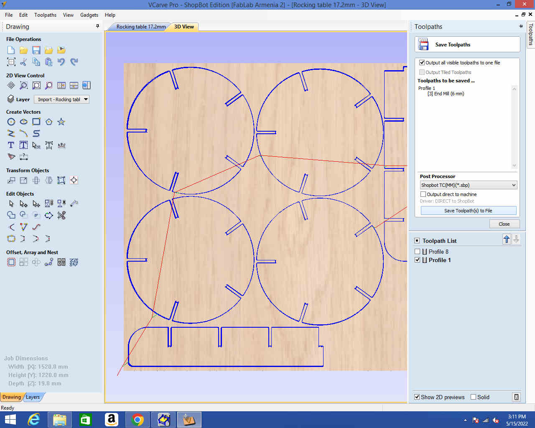Click the Redo arrow icon
Screen dimensions: 535x428
coord(74,62)
